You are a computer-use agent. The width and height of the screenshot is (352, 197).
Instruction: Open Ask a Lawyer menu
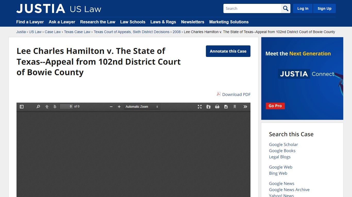(x=62, y=22)
